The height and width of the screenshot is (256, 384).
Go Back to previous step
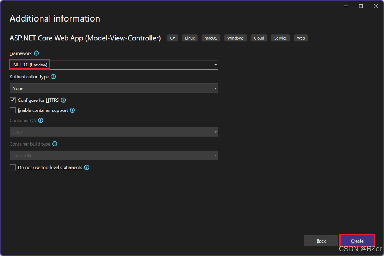pos(321,241)
